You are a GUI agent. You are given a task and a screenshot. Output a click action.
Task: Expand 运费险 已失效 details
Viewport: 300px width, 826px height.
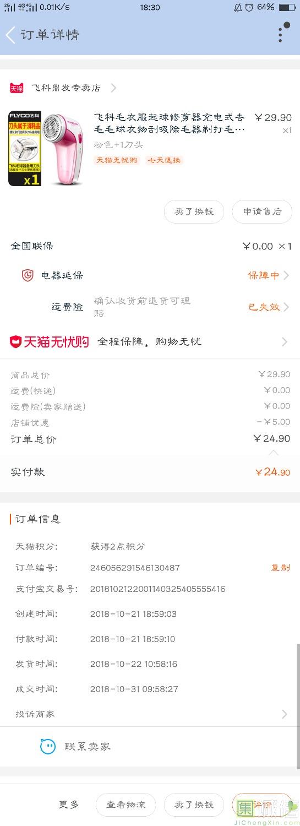(x=269, y=307)
